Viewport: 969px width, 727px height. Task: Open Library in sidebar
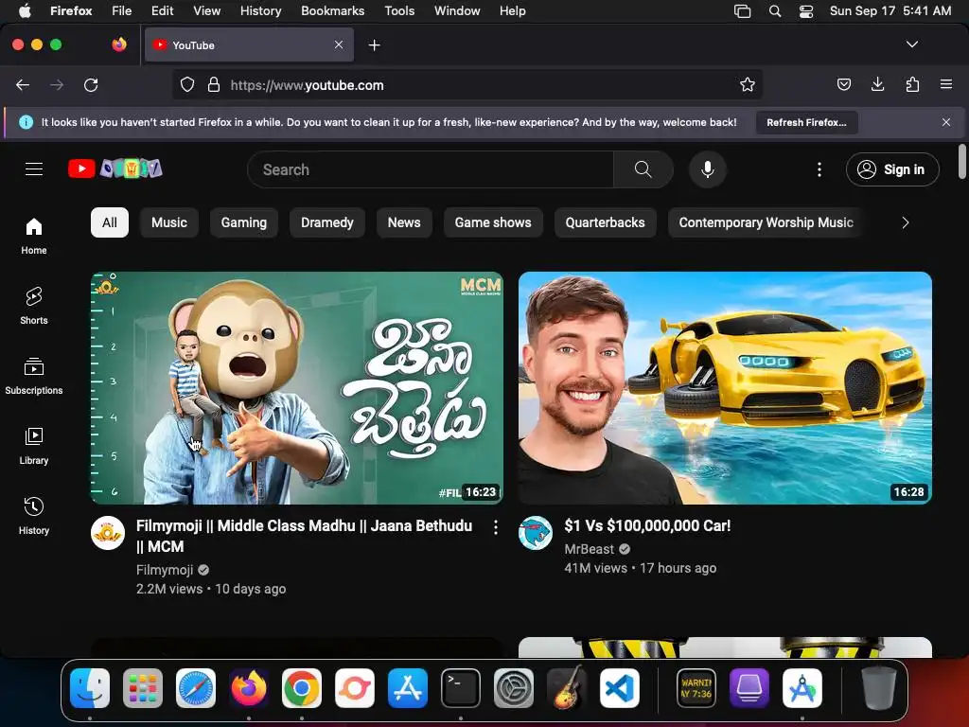click(x=34, y=446)
